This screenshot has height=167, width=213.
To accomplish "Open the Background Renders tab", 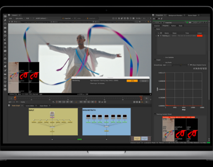I will coord(175,15).
